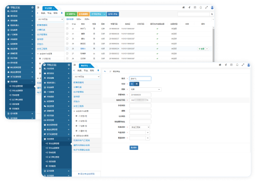Select the 男 gender toggle in the edit form
This screenshot has width=256, height=182.
click(137, 84)
